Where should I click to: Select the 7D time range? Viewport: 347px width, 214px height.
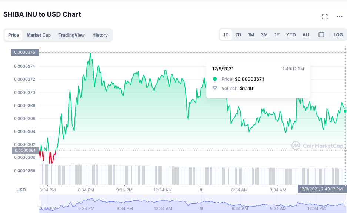pyautogui.click(x=238, y=34)
